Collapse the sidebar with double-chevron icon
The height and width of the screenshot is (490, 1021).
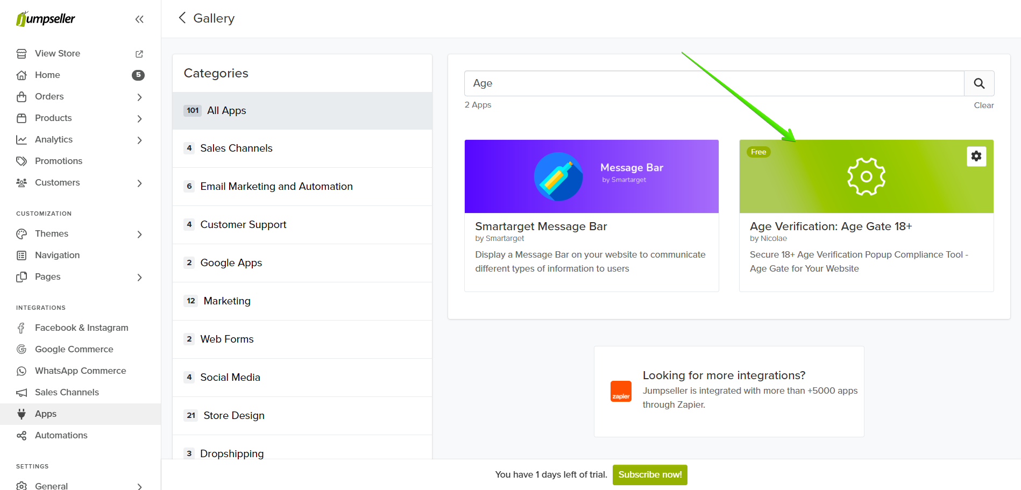tap(139, 19)
